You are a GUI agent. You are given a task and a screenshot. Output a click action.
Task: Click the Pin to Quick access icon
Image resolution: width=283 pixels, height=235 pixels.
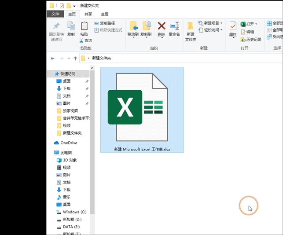[56, 26]
